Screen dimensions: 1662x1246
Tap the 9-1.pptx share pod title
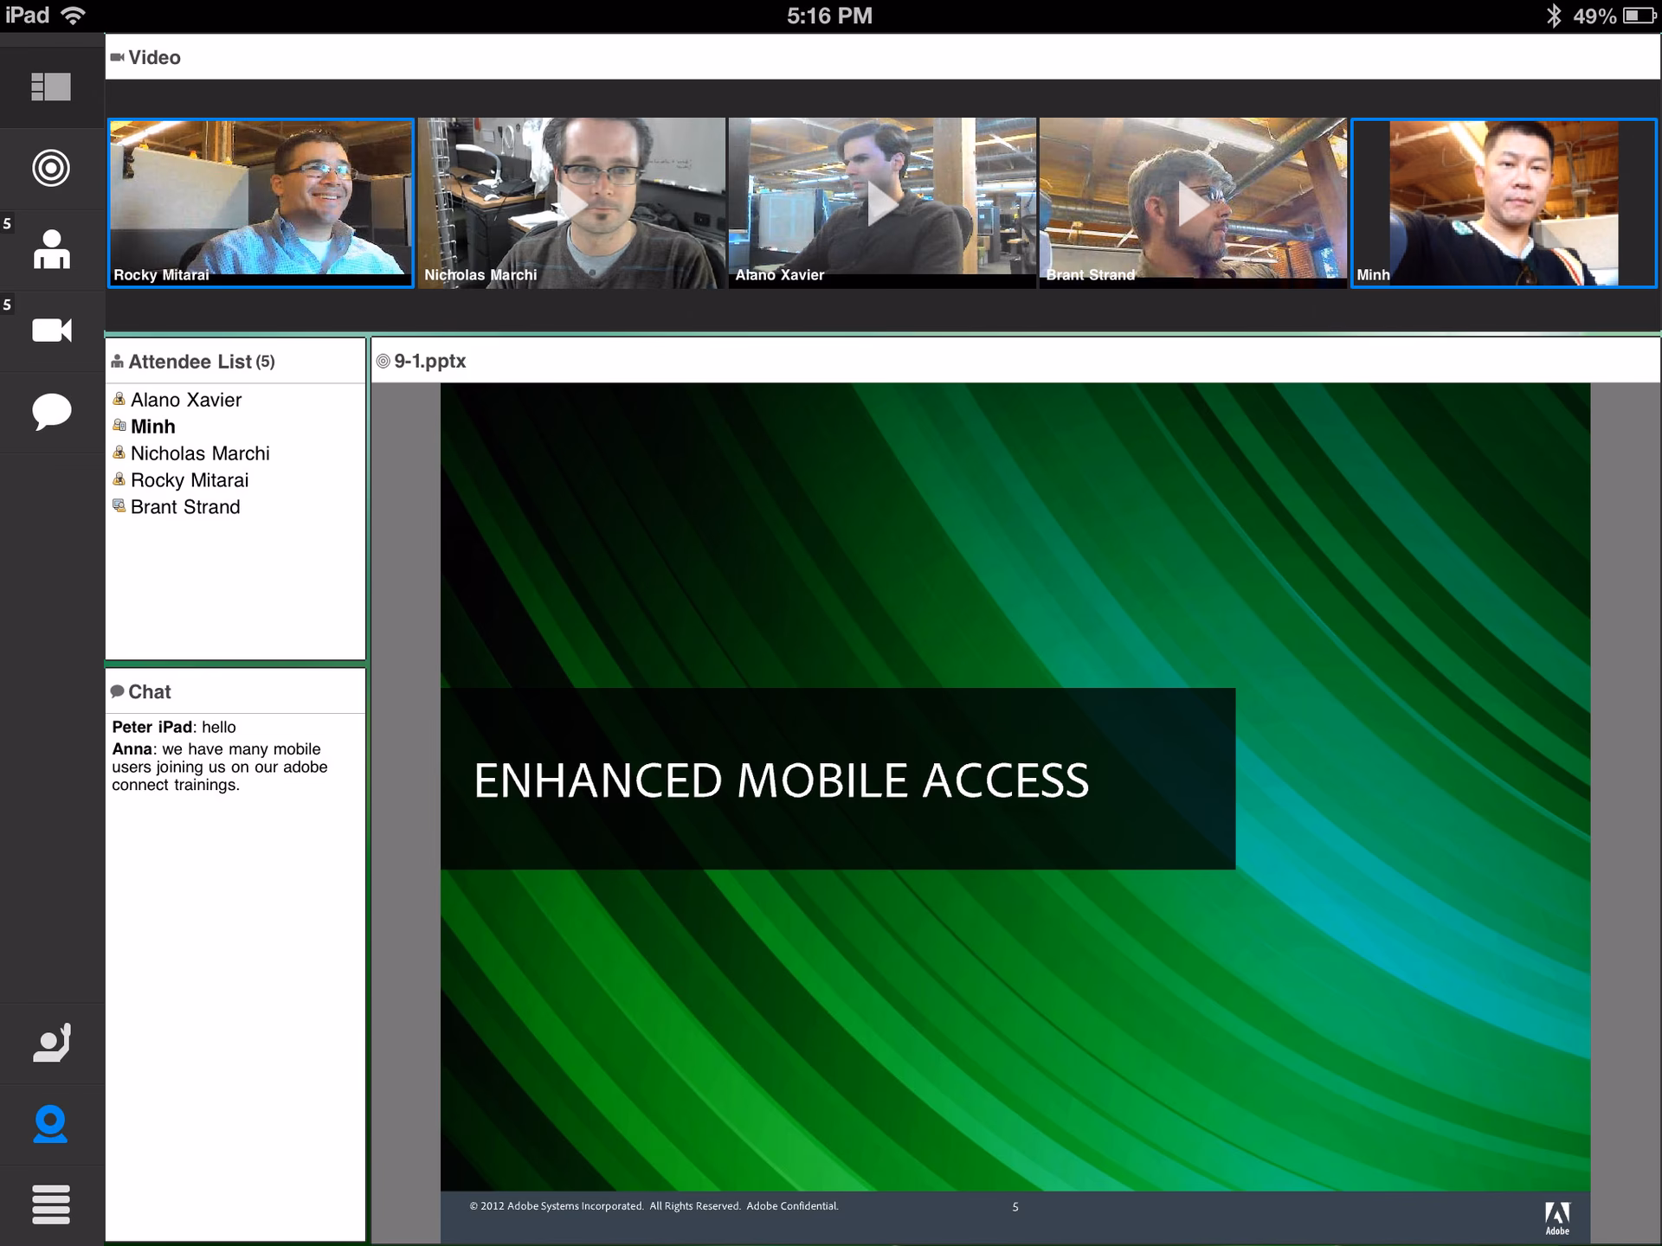pos(429,361)
